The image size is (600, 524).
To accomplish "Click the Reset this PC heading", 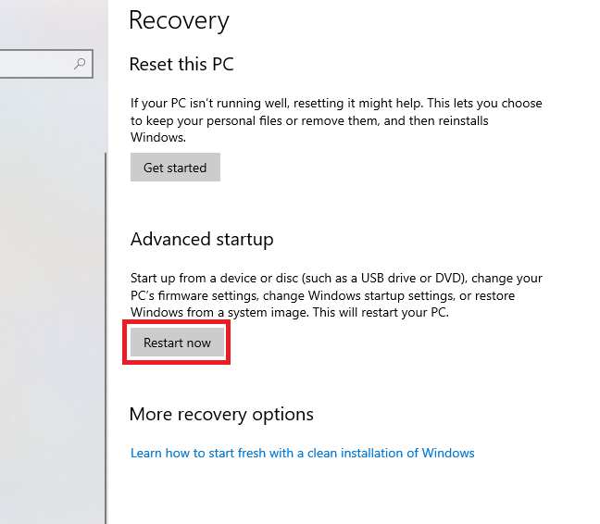I will 181,64.
